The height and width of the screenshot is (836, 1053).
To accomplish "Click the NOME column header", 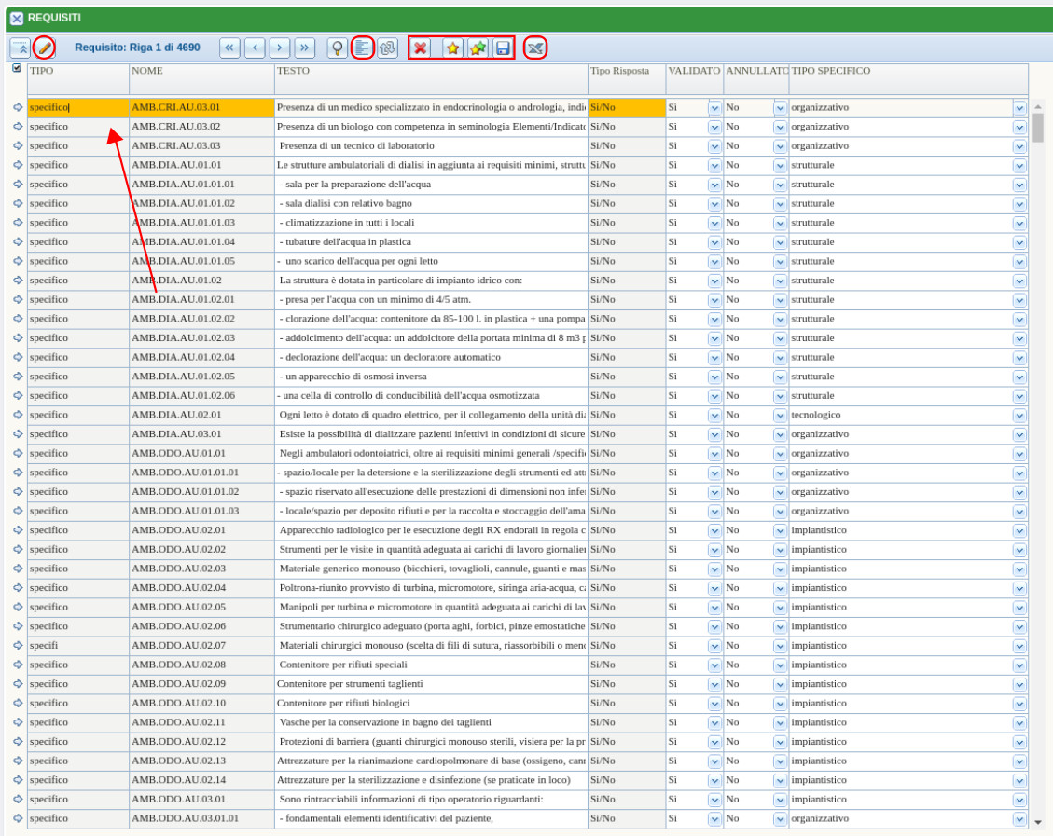I will coord(201,71).
